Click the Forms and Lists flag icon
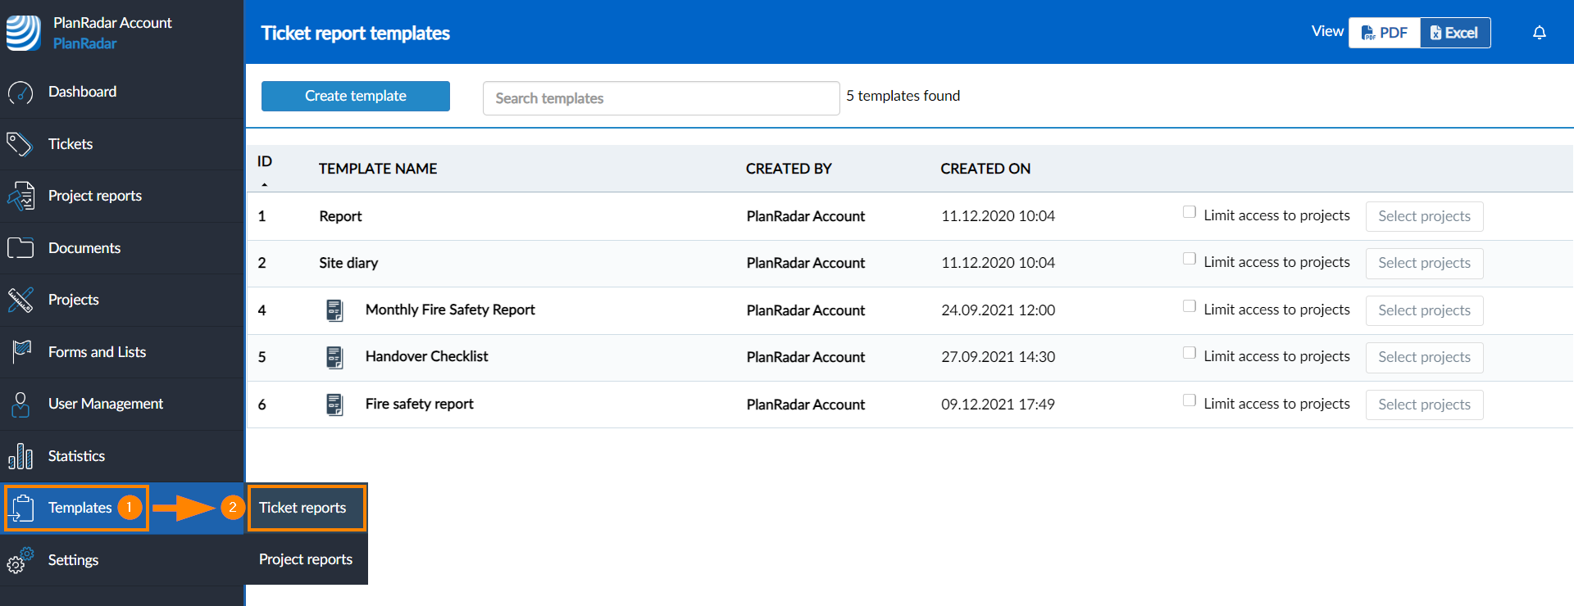 (x=22, y=352)
